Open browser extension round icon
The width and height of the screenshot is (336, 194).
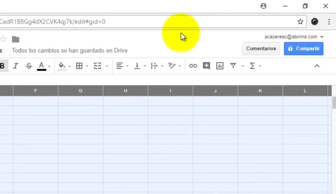click(x=314, y=22)
